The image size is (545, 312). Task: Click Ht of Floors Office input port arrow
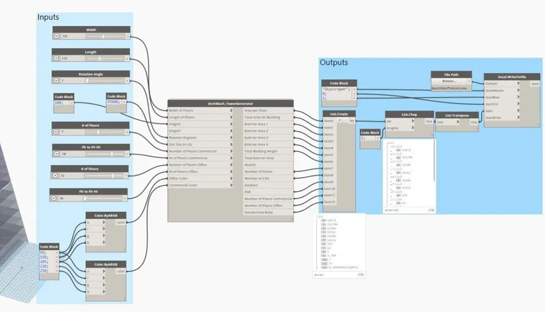click(231, 171)
